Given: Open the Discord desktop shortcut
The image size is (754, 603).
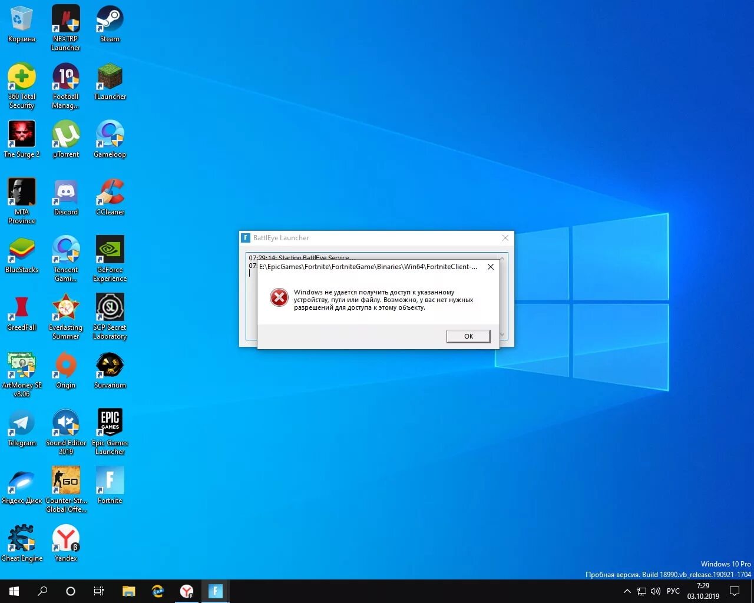Looking at the screenshot, I should pyautogui.click(x=66, y=197).
